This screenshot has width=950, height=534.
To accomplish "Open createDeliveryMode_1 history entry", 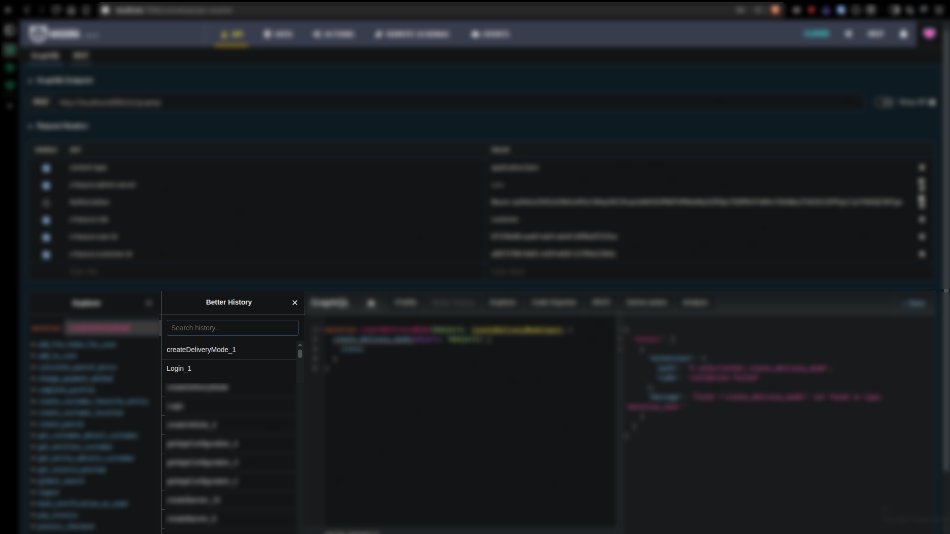I will 201,350.
